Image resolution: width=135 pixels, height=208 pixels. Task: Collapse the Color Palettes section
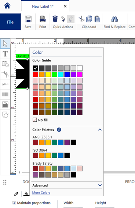[x=100, y=130]
